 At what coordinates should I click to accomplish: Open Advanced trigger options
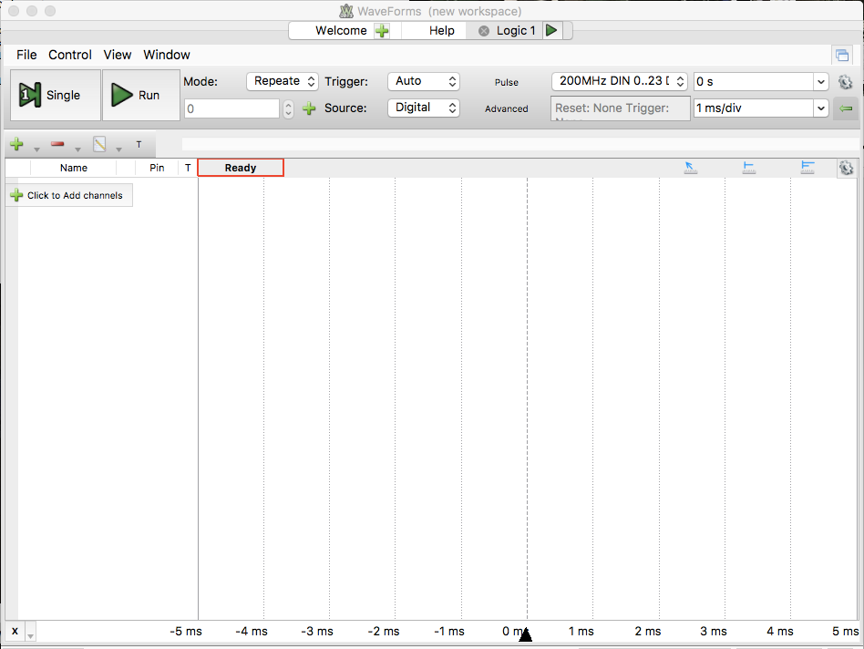(507, 108)
